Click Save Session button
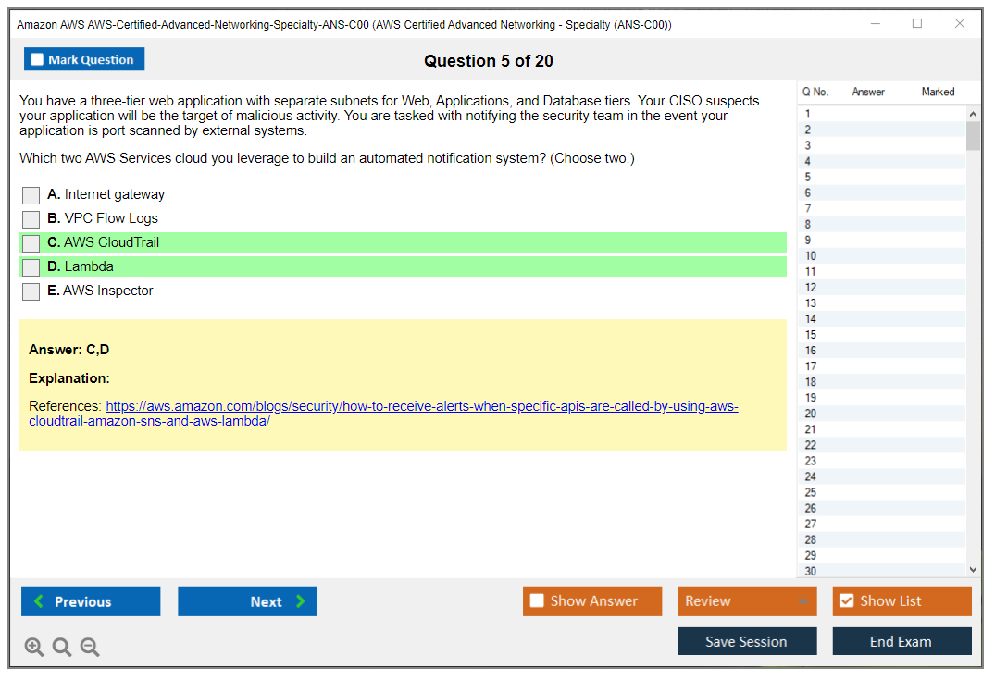The image size is (995, 680). [x=746, y=641]
